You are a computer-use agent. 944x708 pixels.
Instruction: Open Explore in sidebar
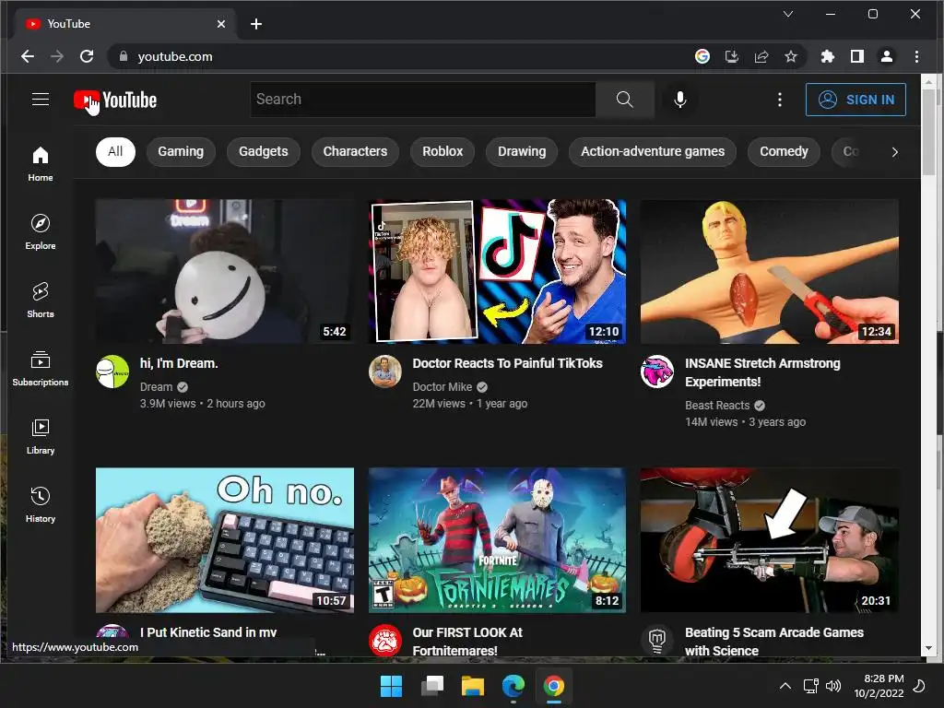pos(41,231)
